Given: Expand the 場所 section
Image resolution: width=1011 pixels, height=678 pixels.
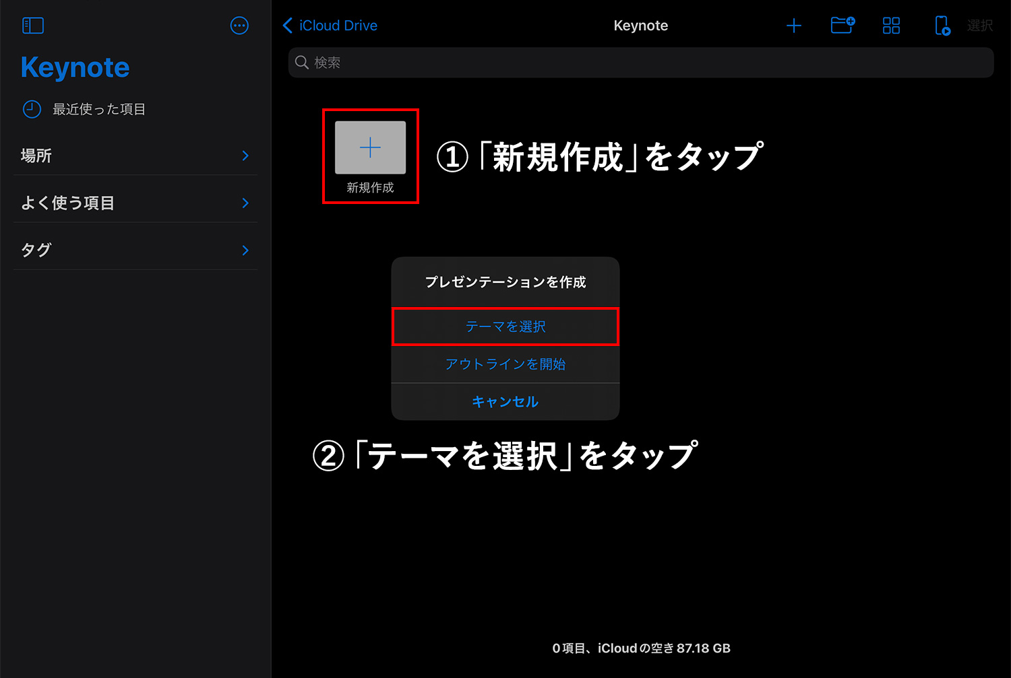Looking at the screenshot, I should coord(135,156).
